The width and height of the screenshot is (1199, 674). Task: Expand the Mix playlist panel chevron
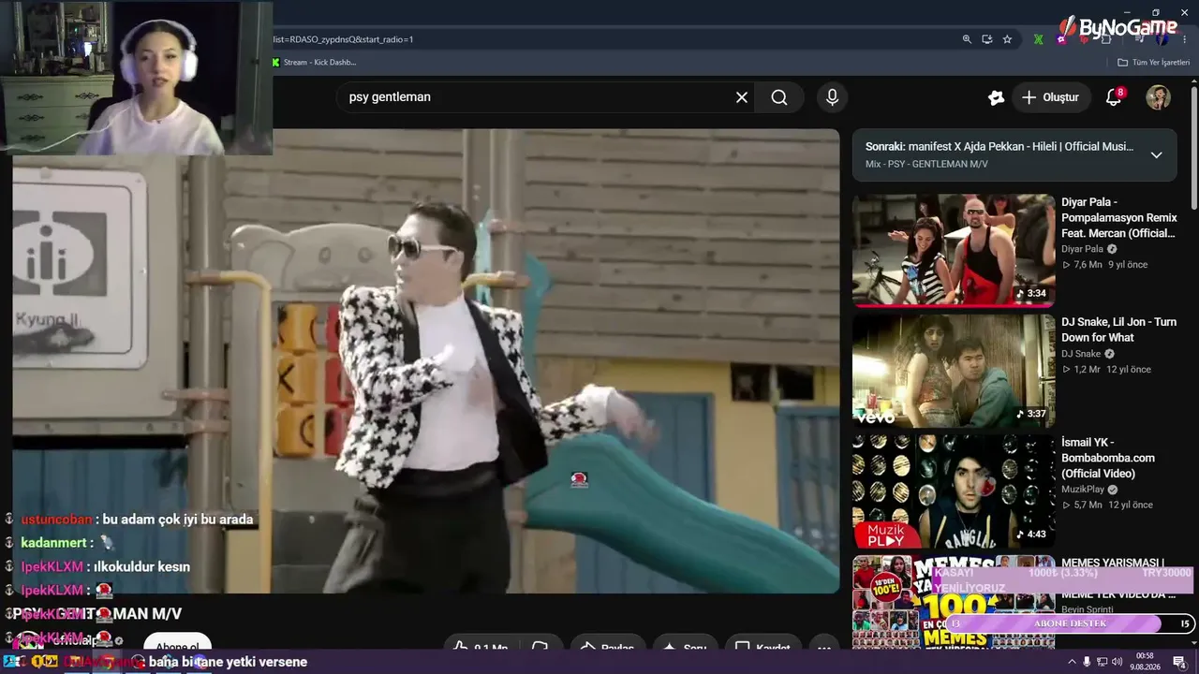tap(1156, 155)
